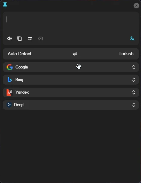Click the remove line breaks icon
This screenshot has width=141, height=183.
pyautogui.click(x=30, y=39)
